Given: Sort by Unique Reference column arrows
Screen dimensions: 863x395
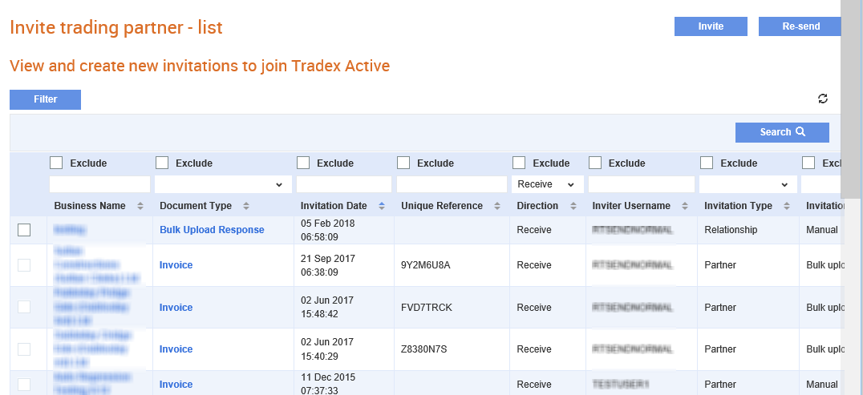Looking at the screenshot, I should (497, 206).
